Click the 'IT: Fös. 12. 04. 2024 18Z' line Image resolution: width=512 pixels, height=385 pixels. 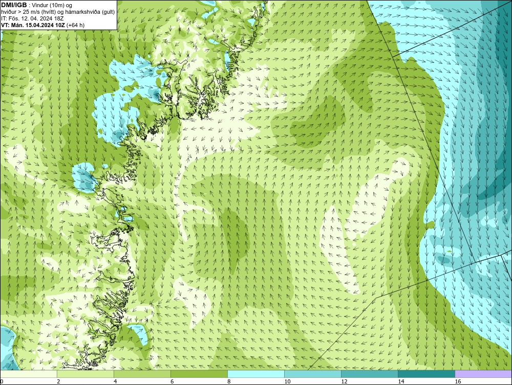(32, 18)
